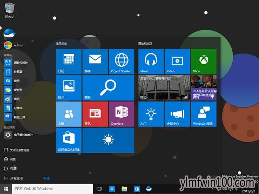Show All apps list
Screen dimensions: 259x194
pos(13,178)
